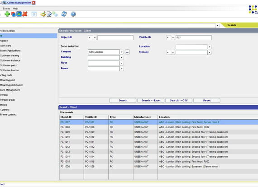Viewport: 258px width, 187px height.
Task: Select Software catalog in the sidebar
Action: click(x=10, y=56)
